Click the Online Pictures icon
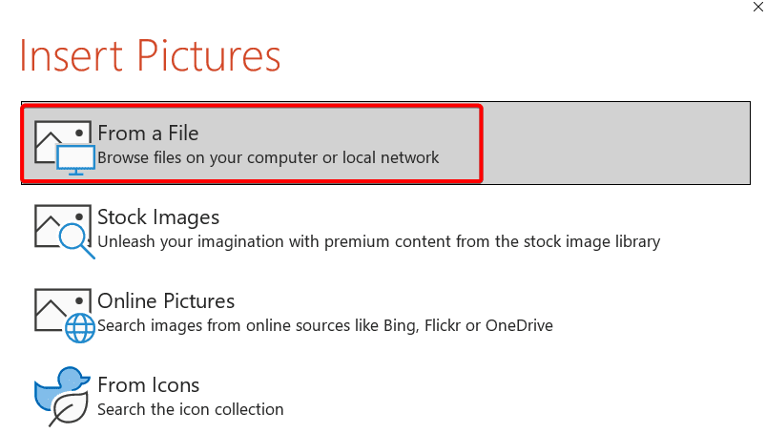The width and height of the screenshot is (766, 433). tap(65, 316)
